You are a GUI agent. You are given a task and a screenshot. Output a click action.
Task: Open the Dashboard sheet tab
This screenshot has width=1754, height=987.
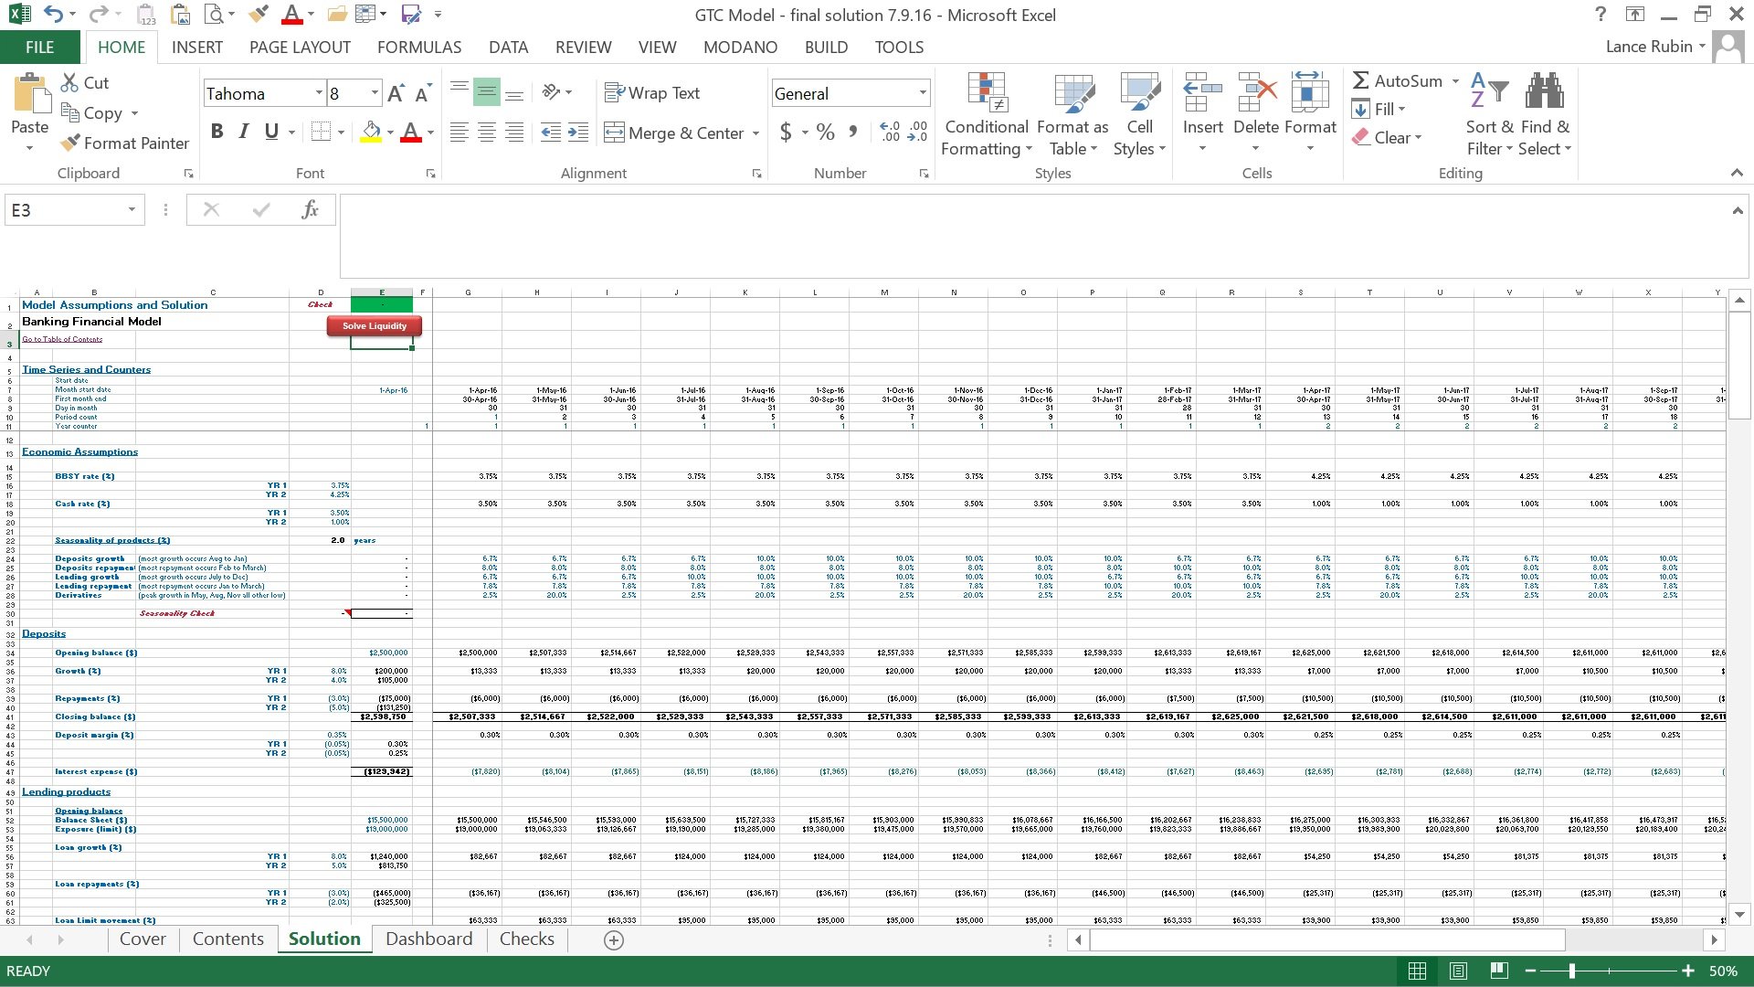(429, 939)
